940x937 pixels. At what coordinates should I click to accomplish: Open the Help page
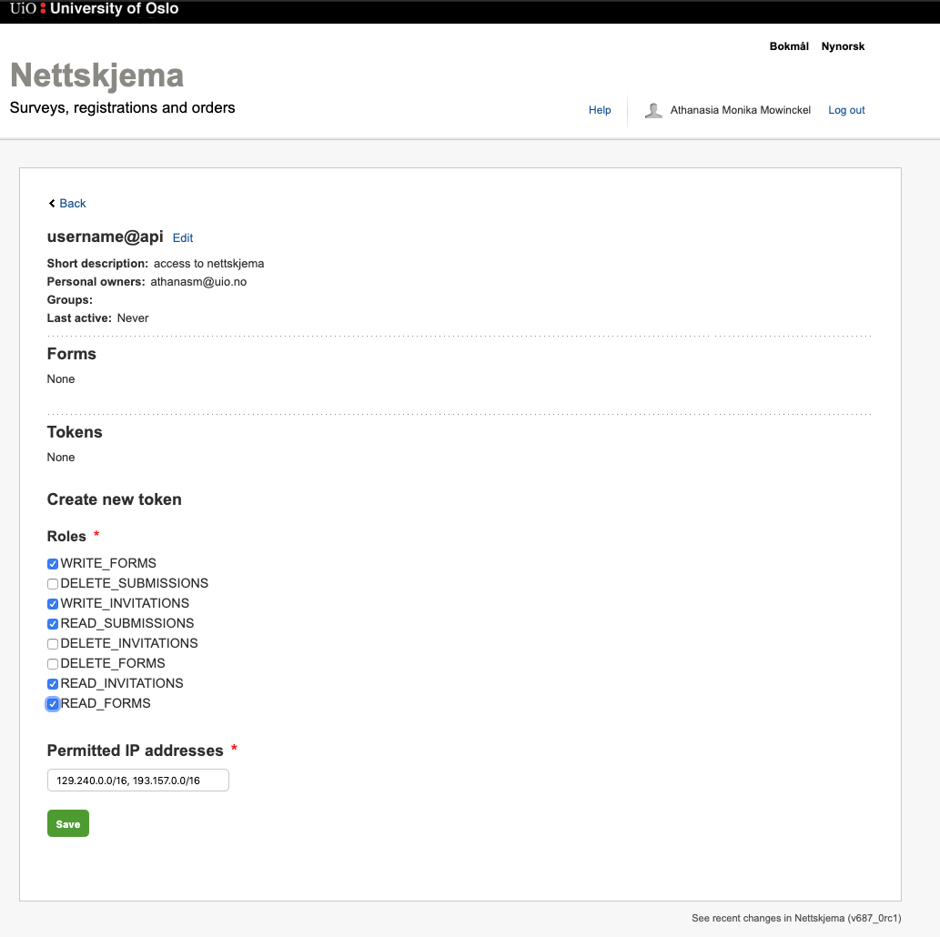click(x=600, y=110)
